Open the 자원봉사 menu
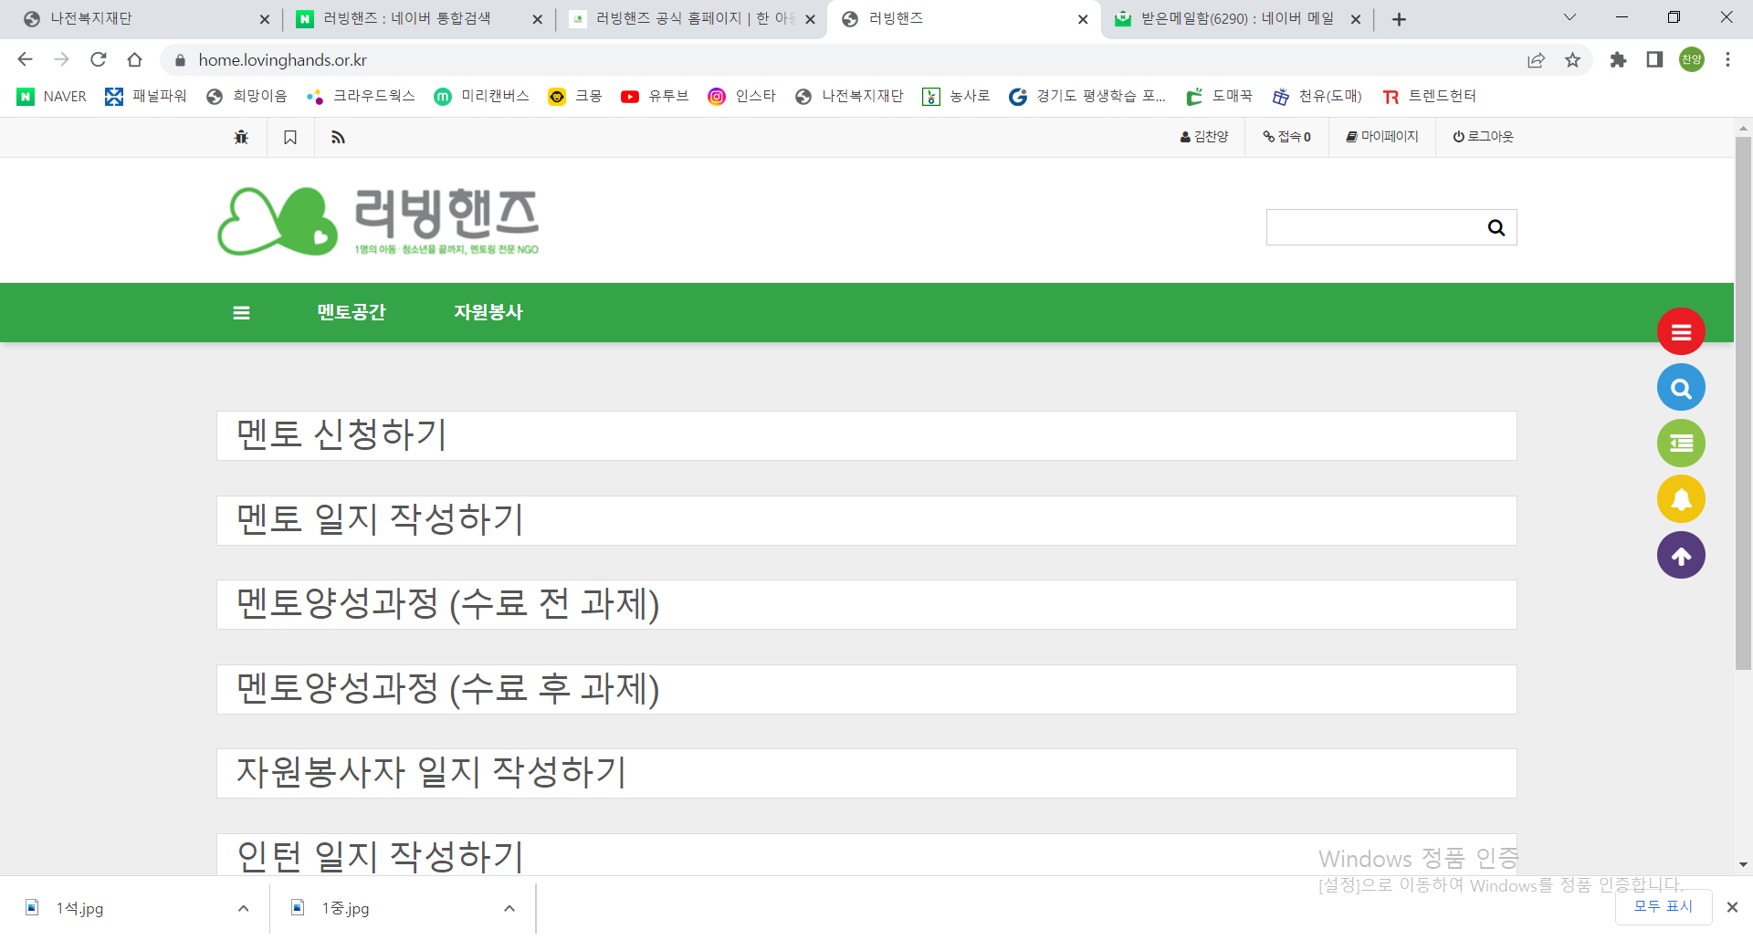Screen dimensions: 1753x940 [x=488, y=312]
